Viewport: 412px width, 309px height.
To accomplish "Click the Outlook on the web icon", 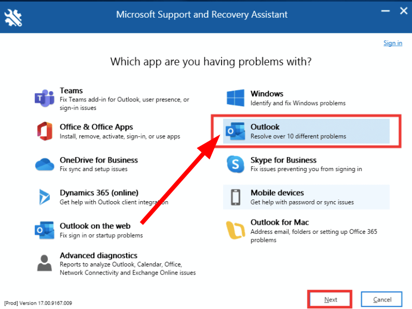I will pyautogui.click(x=45, y=230).
